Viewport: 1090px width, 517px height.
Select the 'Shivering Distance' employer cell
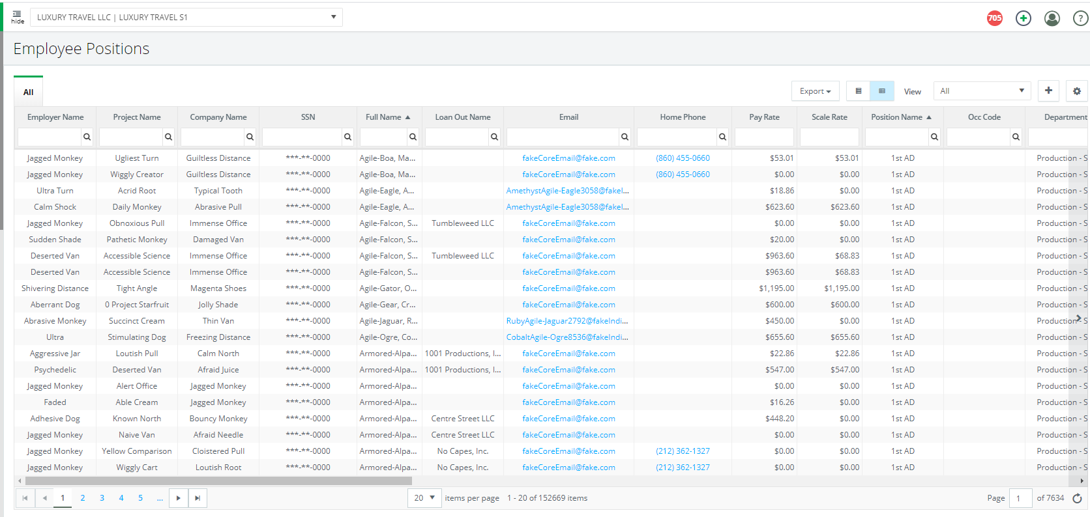[x=55, y=288]
